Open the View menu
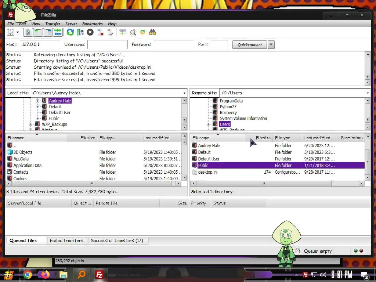Viewport: 376px width, 282px height. click(x=36, y=24)
